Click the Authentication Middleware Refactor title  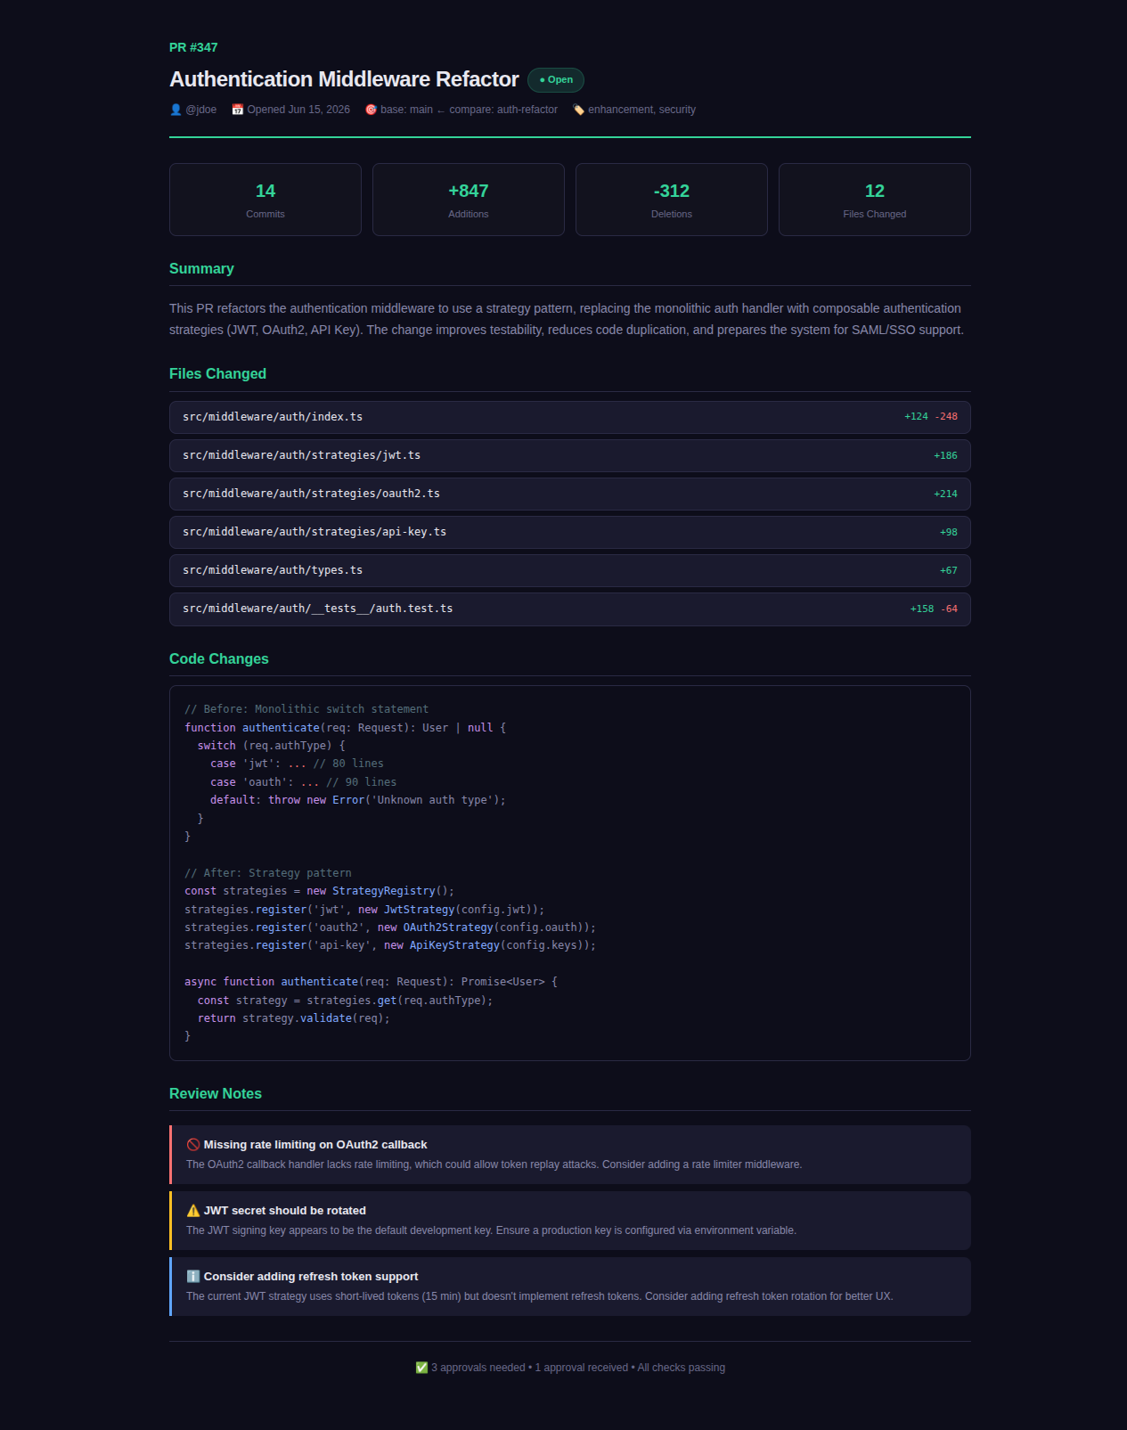[x=344, y=79]
